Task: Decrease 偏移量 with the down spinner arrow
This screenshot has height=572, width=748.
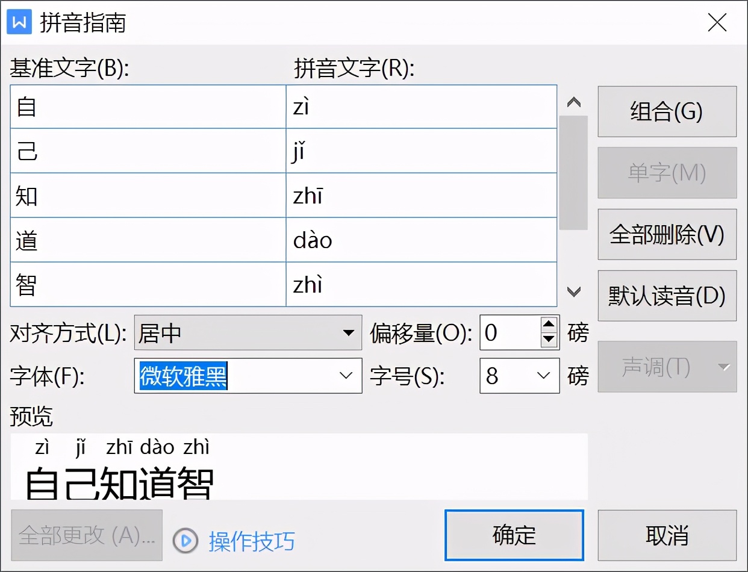Action: pos(549,340)
